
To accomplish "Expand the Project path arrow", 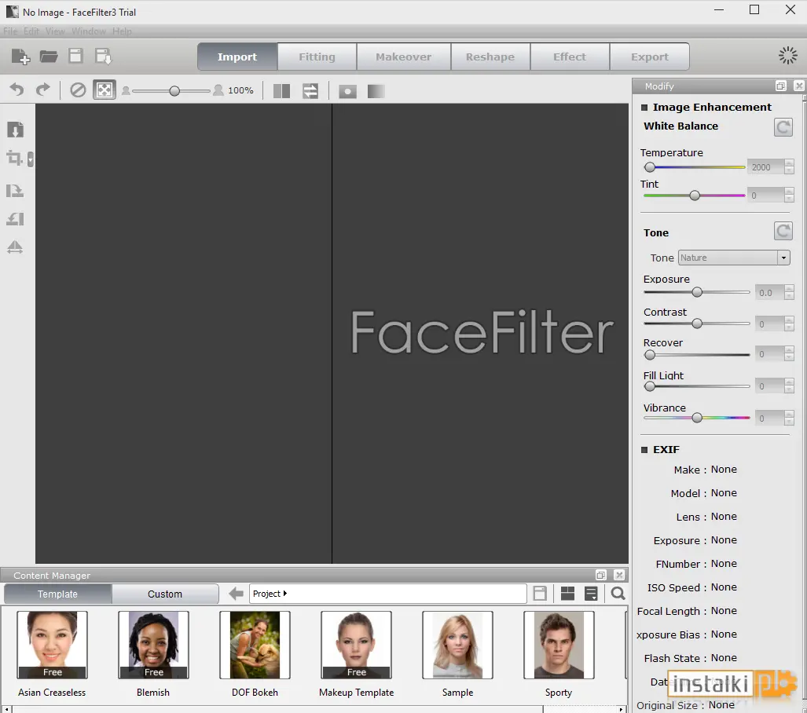I will (x=285, y=594).
